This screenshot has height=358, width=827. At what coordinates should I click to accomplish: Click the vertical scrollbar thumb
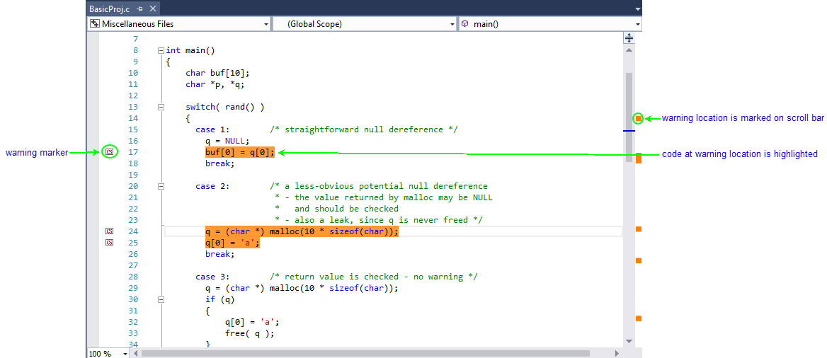pyautogui.click(x=629, y=117)
